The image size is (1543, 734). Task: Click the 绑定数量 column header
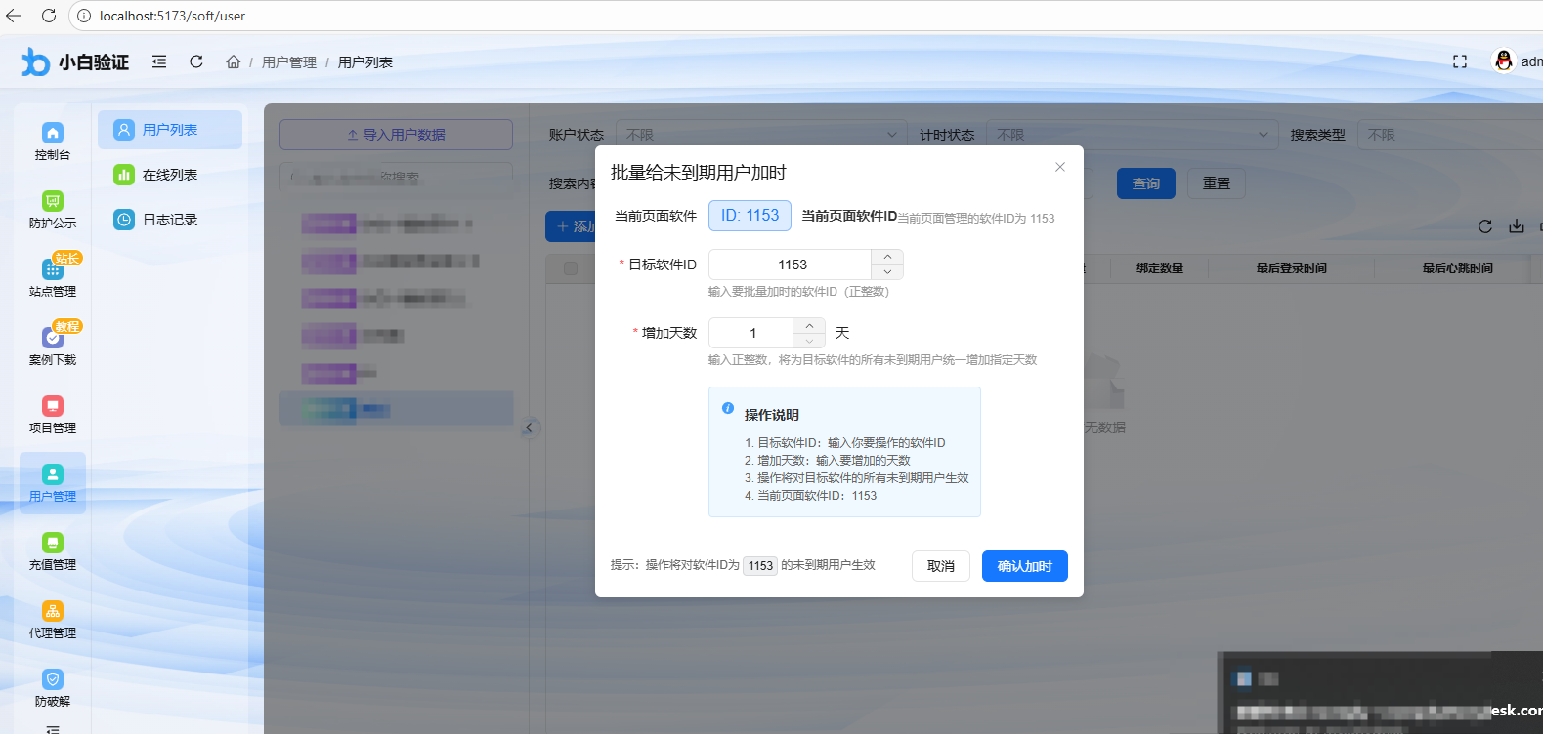(1160, 268)
